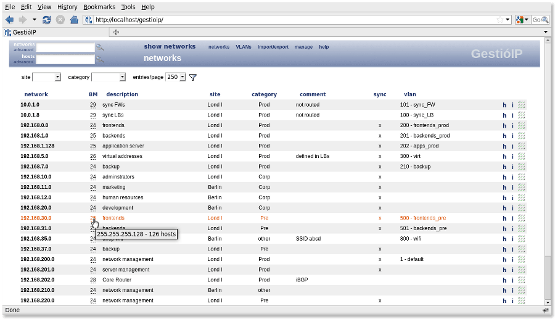This screenshot has width=555, height=319.
Task: Open the category filter dropdown
Action: point(109,77)
